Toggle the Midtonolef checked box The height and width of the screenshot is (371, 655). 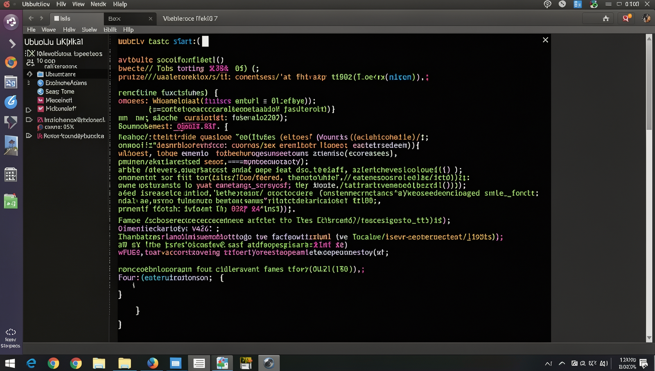[x=41, y=109]
